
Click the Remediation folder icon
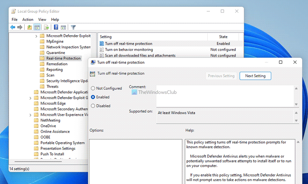(42, 64)
